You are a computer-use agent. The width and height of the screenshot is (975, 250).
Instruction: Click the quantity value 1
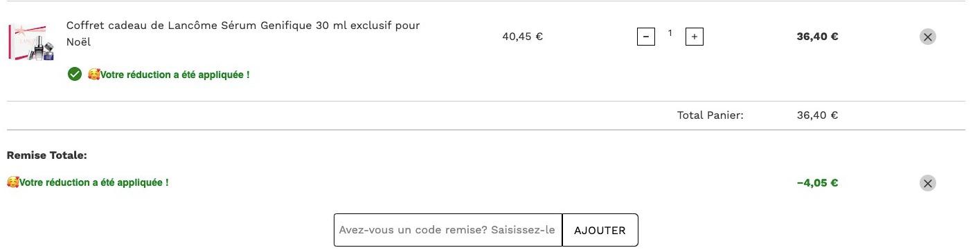(x=670, y=33)
